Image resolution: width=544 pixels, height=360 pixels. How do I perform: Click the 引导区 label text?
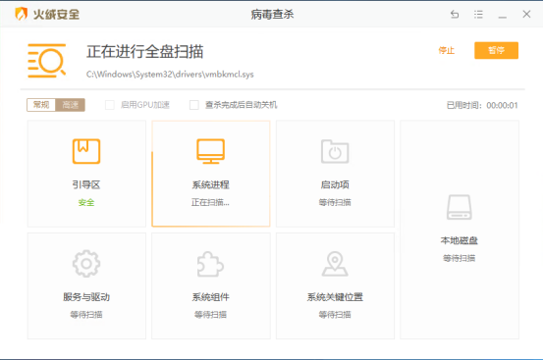86,184
